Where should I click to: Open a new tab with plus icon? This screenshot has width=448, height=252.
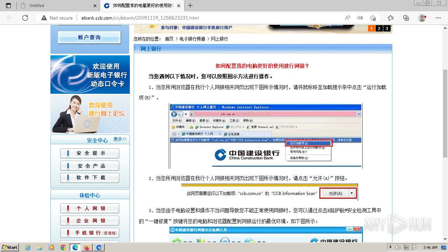(190, 6)
